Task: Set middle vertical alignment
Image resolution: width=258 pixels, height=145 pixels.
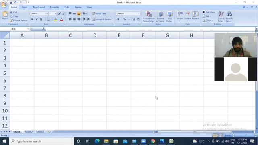Action: click(x=75, y=14)
